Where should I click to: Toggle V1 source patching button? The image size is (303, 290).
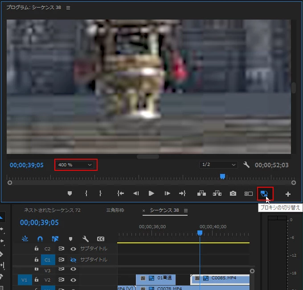pos(25,280)
